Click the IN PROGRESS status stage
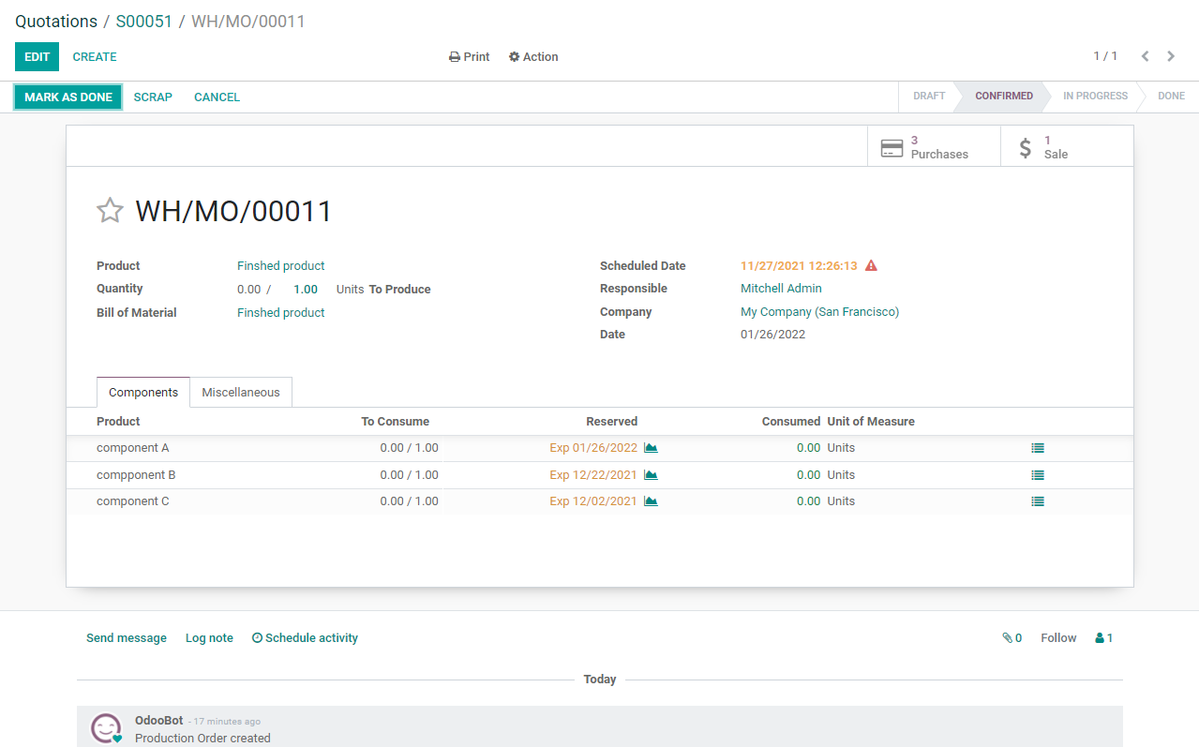 (1095, 97)
